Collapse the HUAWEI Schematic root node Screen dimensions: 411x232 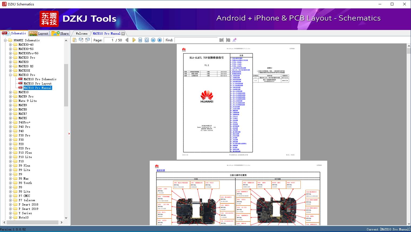click(x=5, y=40)
